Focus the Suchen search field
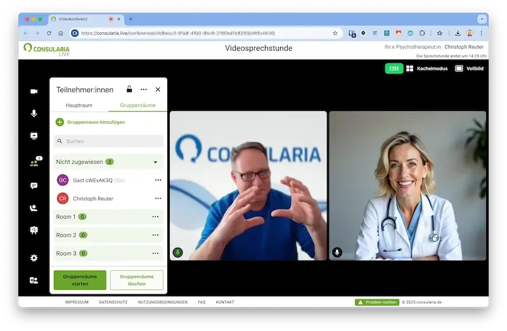The width and height of the screenshot is (507, 331). pos(108,141)
